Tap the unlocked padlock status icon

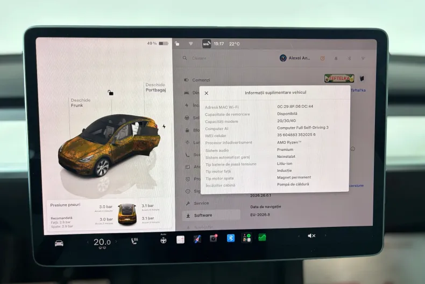pos(176,44)
